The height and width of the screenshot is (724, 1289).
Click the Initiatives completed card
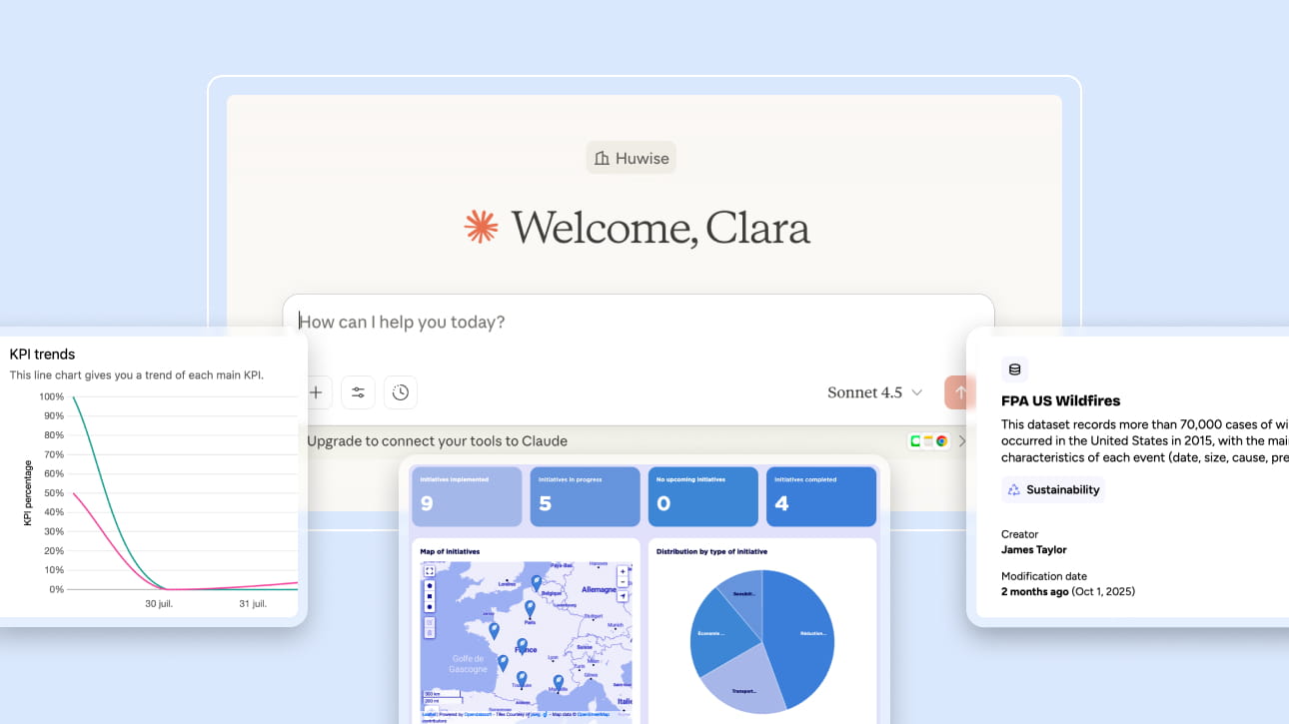click(x=820, y=496)
